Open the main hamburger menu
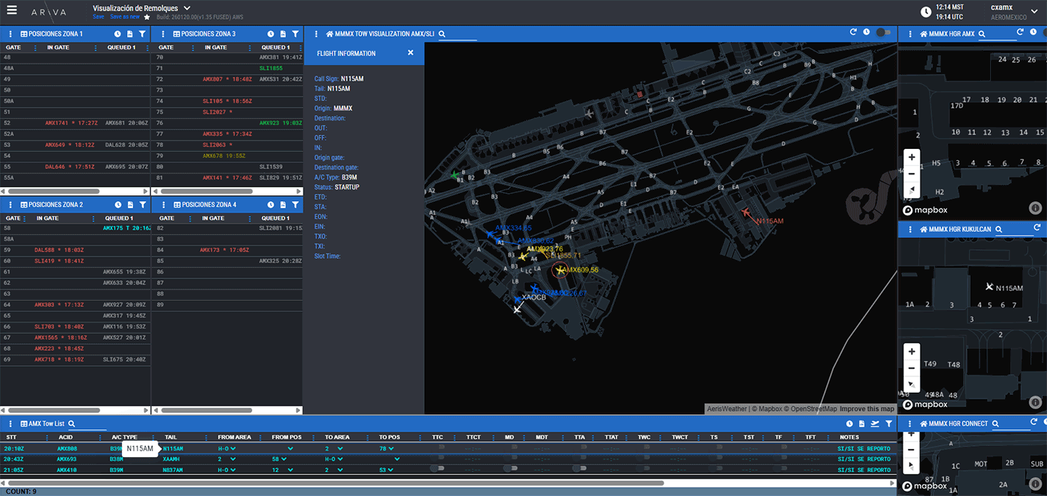Screen dimensions: 1047x496 (x=11, y=10)
